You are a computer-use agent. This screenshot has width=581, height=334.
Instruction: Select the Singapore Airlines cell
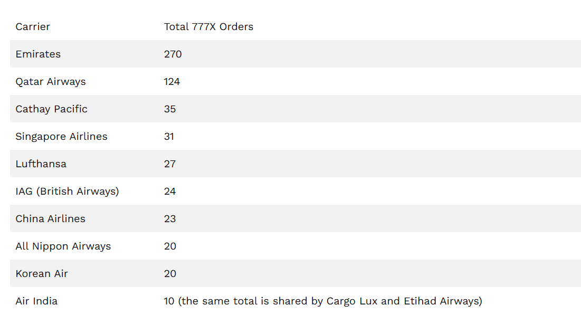(61, 137)
